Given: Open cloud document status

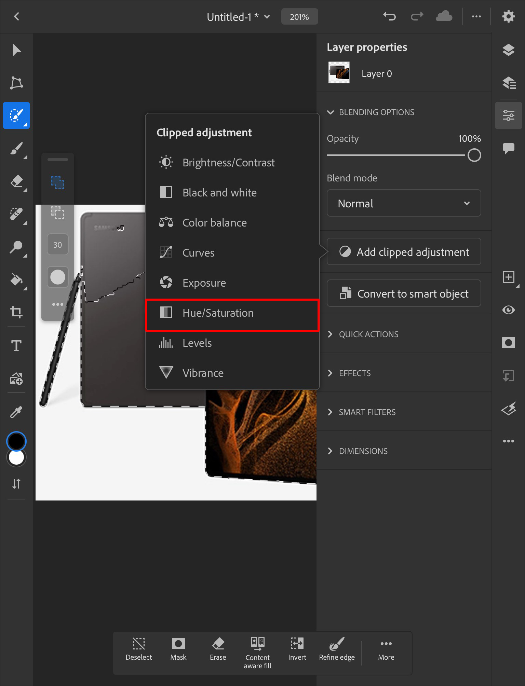Looking at the screenshot, I should pyautogui.click(x=444, y=16).
